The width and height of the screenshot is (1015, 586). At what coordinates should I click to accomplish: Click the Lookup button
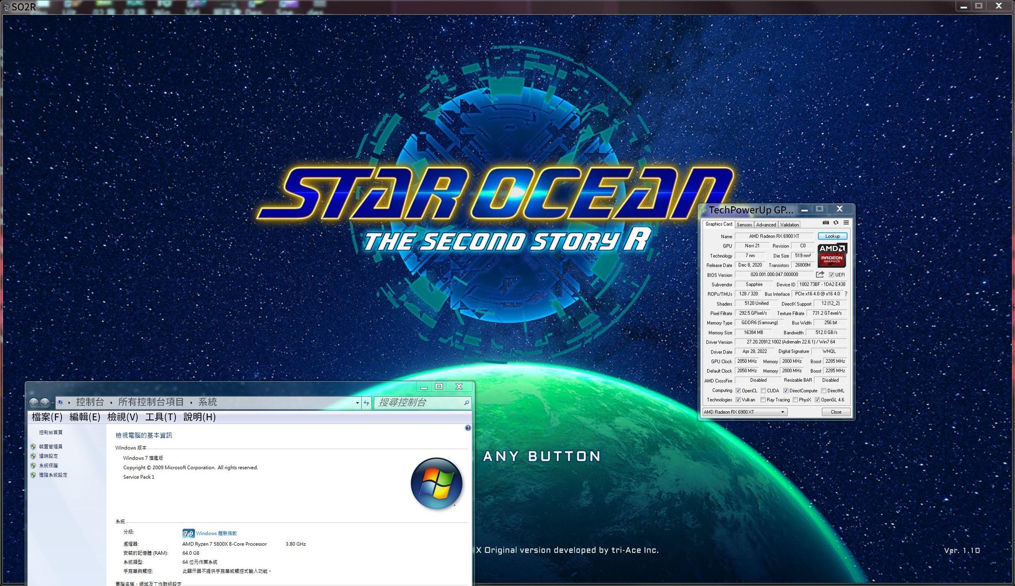pyautogui.click(x=832, y=236)
